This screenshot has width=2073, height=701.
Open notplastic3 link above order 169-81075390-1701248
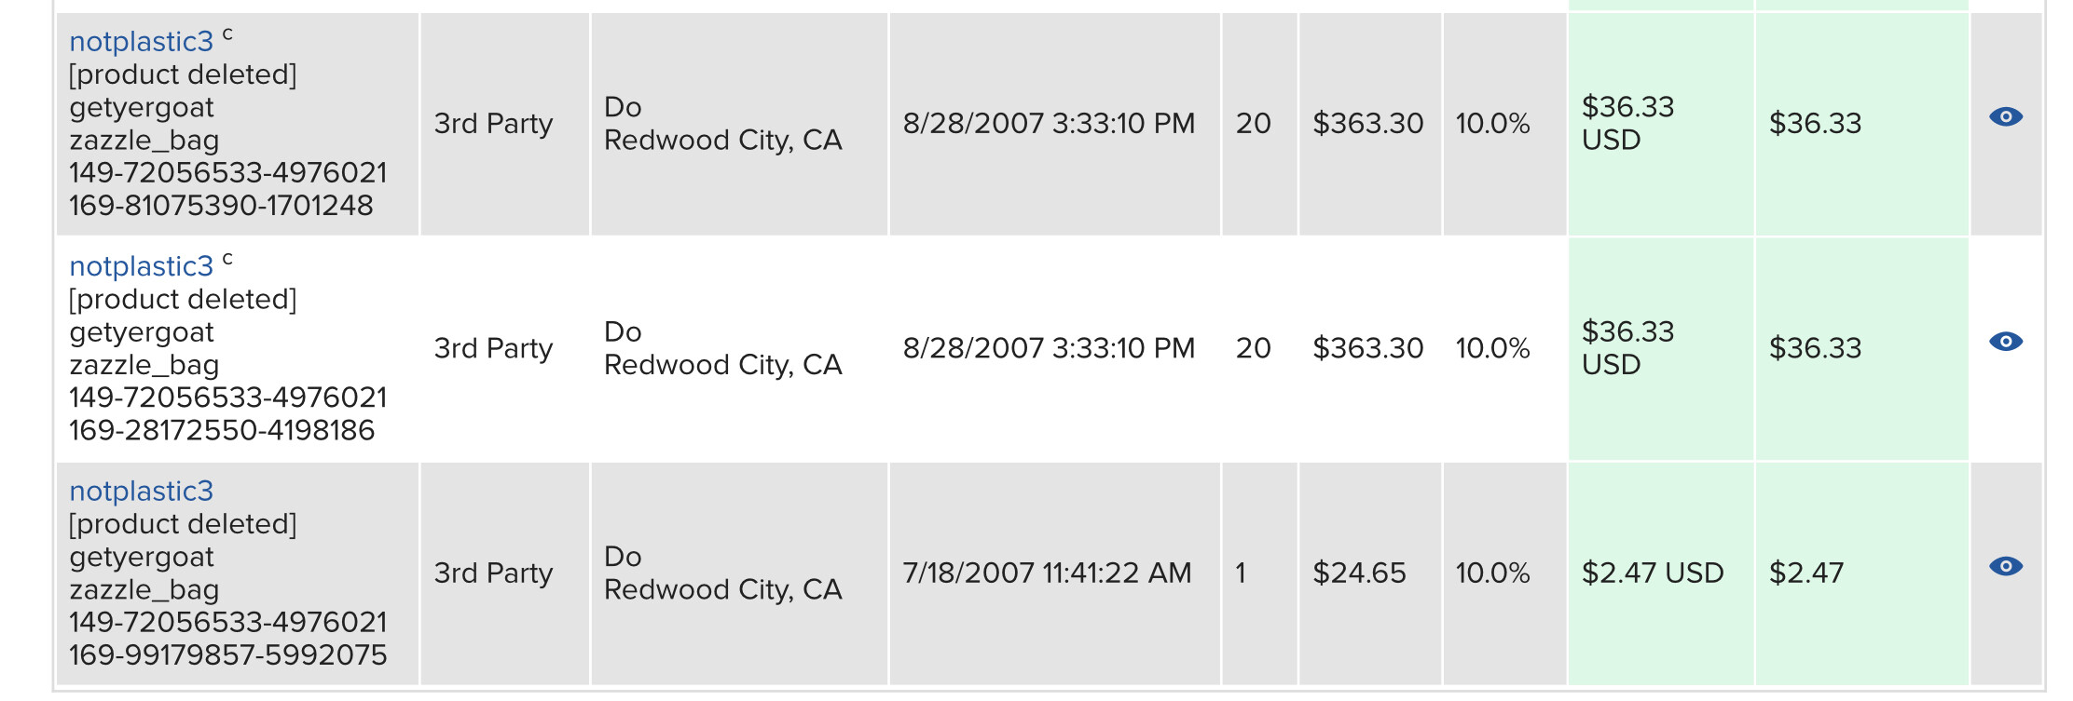point(142,42)
